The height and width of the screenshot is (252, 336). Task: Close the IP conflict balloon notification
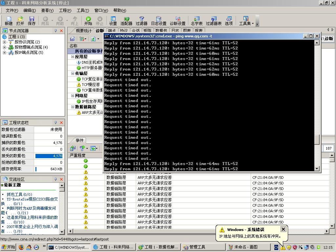coord(283,229)
